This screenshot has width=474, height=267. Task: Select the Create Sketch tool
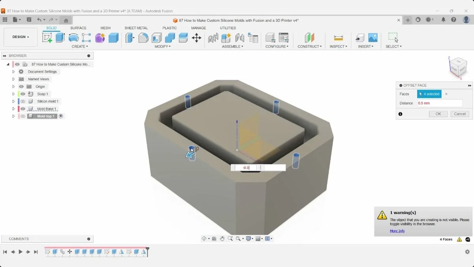pyautogui.click(x=47, y=38)
